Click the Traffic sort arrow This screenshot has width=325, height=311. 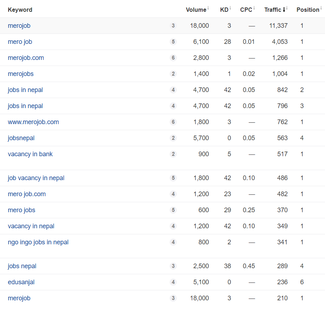pyautogui.click(x=284, y=10)
